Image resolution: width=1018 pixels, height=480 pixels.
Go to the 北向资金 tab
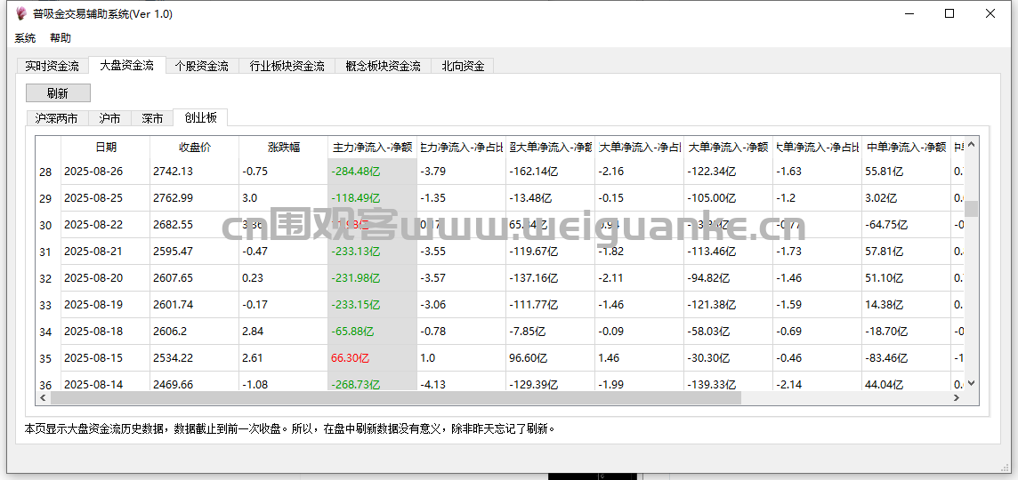pos(463,66)
